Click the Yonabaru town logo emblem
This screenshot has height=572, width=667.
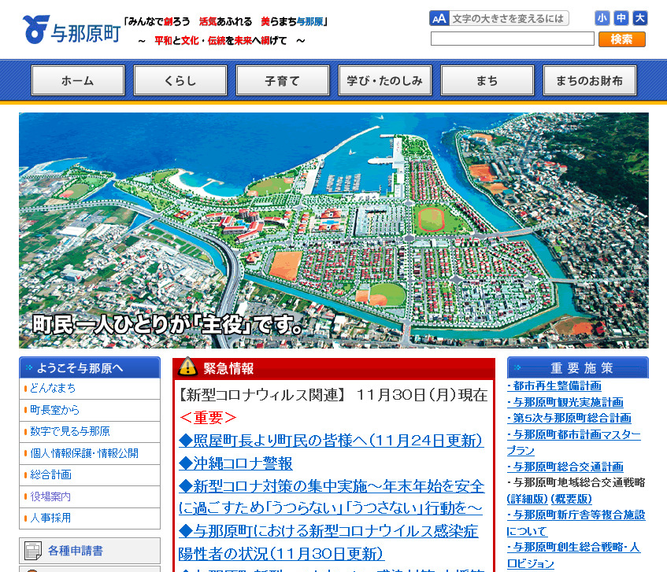(35, 29)
